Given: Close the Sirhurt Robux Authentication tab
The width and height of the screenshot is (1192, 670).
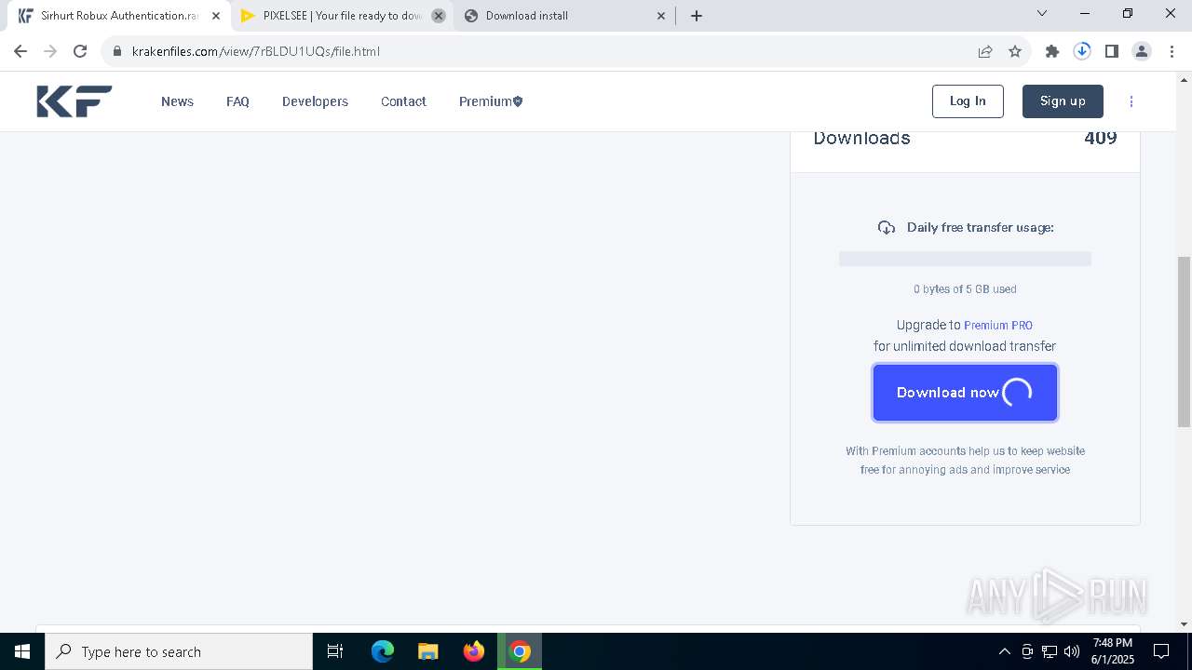Looking at the screenshot, I should click(216, 15).
